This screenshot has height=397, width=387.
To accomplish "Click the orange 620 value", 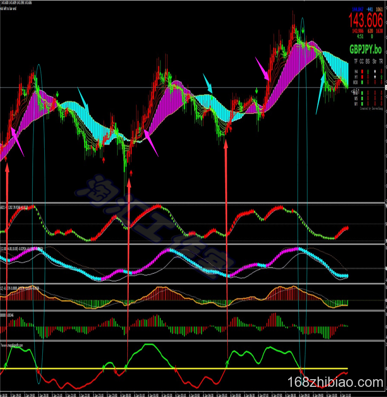I will (x=370, y=31).
